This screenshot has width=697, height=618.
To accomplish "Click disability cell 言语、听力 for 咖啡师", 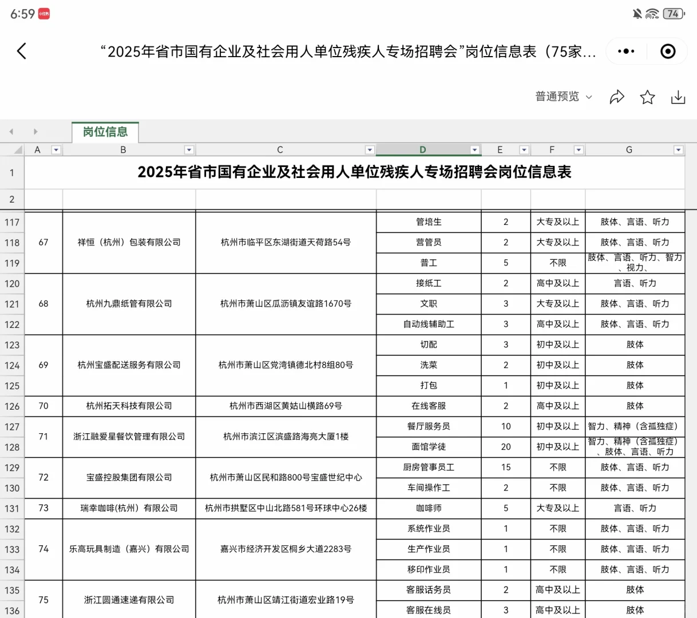I will coord(635,508).
